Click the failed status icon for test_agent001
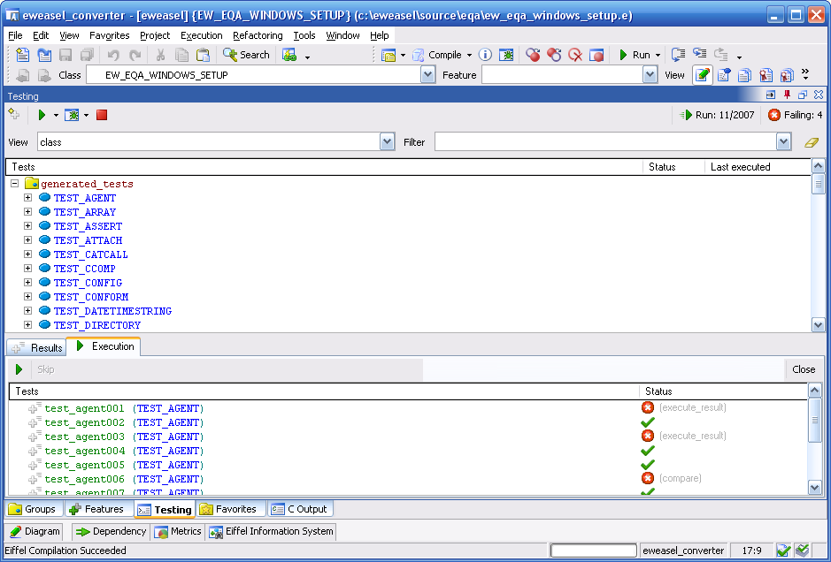The image size is (831, 562). click(648, 407)
